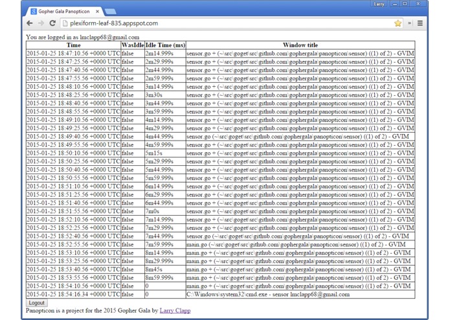Click the browser Forward arrow
Viewport: 450px width, 320px height.
click(x=41, y=23)
